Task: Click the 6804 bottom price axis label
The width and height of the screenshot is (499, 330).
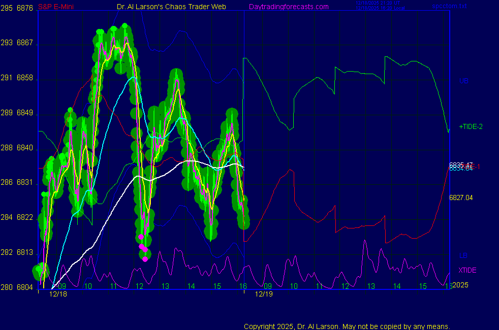Action: (x=24, y=287)
